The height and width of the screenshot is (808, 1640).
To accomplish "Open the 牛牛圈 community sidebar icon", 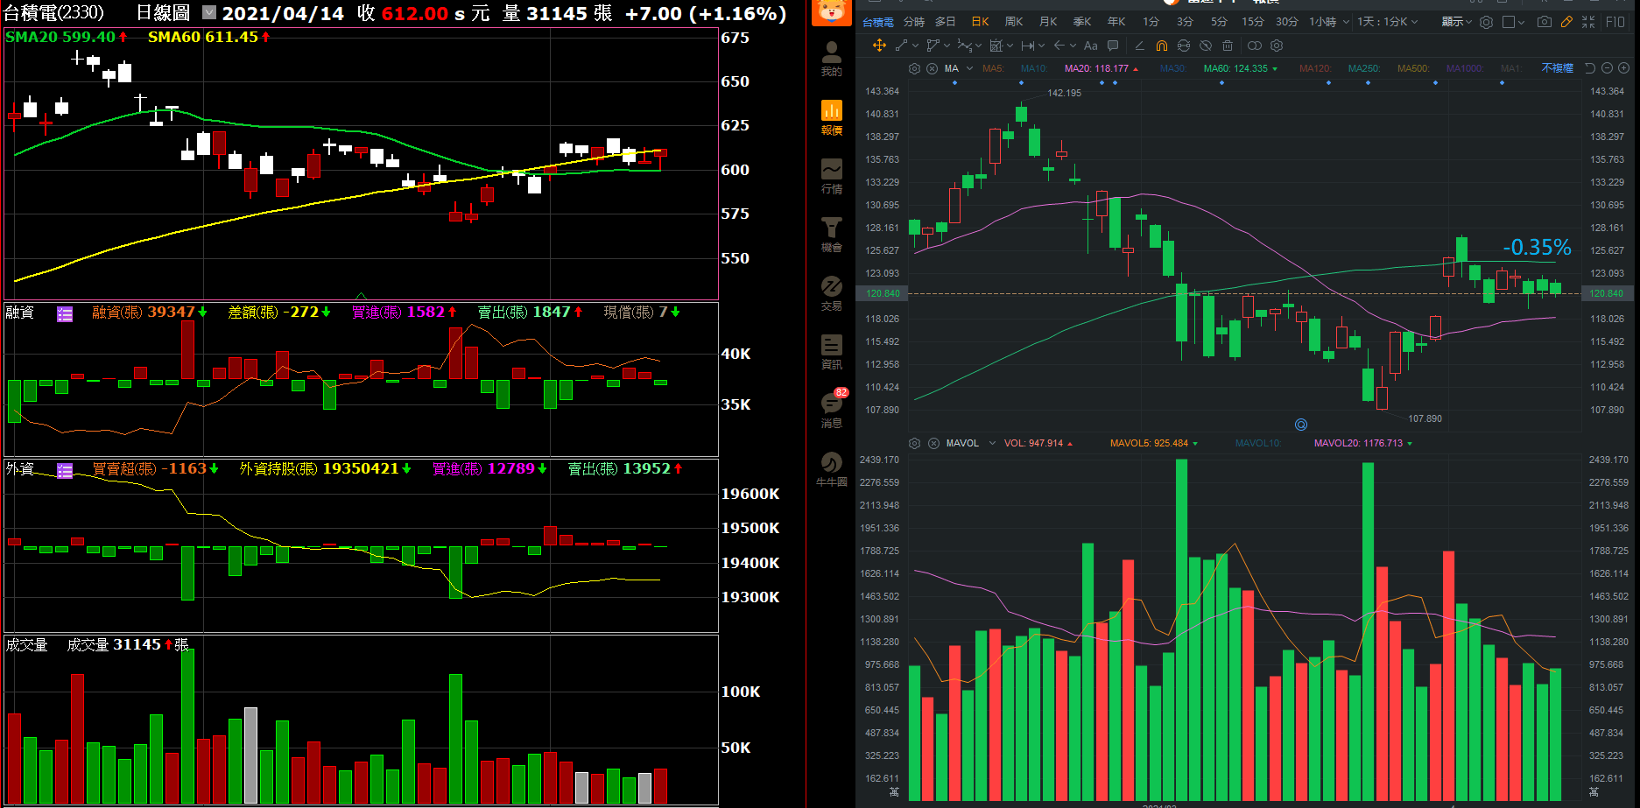I will pos(831,469).
